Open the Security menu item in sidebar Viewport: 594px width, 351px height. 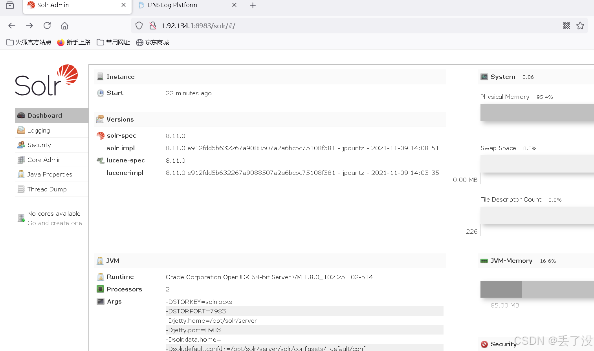tap(51, 145)
